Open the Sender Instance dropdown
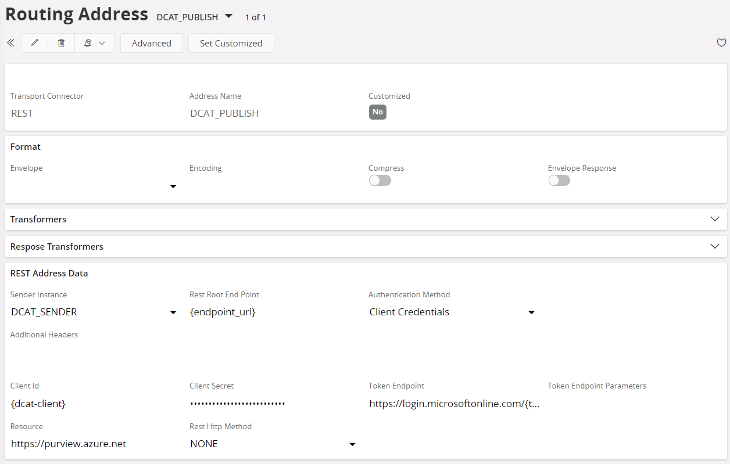Image resolution: width=730 pixels, height=464 pixels. pos(173,312)
